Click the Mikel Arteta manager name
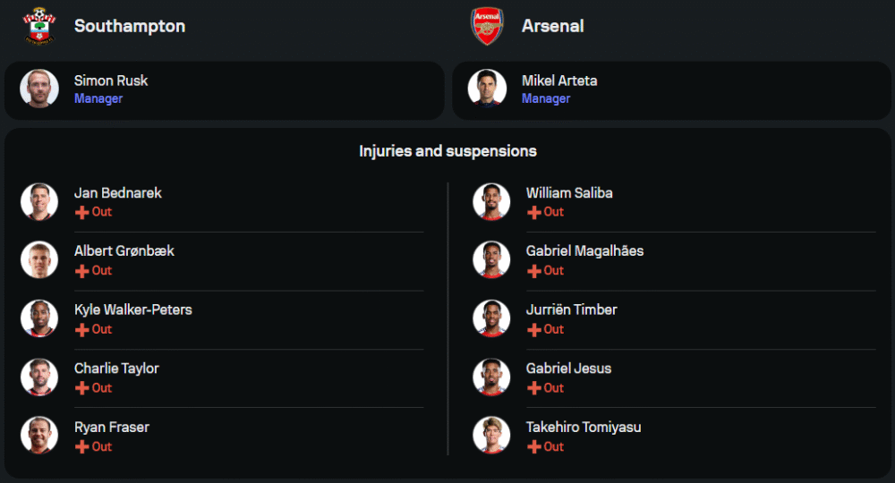Image resolution: width=895 pixels, height=483 pixels. tap(559, 80)
